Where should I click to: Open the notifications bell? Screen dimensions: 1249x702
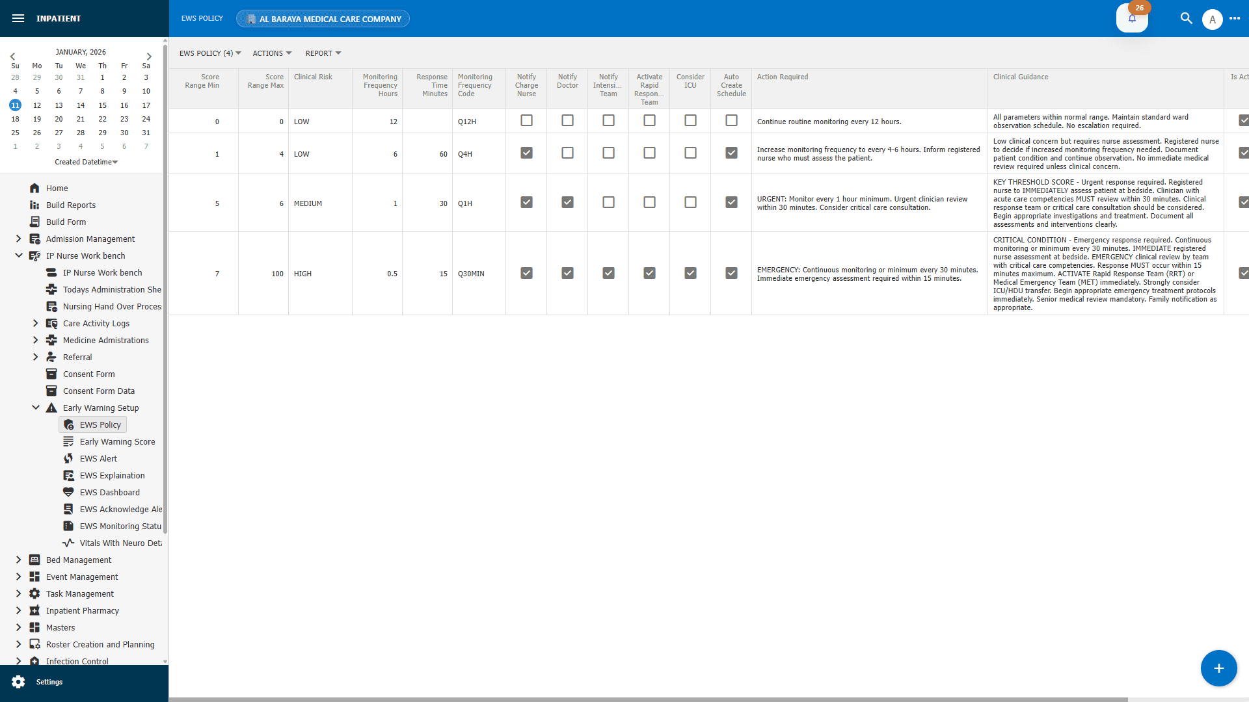coord(1132,18)
